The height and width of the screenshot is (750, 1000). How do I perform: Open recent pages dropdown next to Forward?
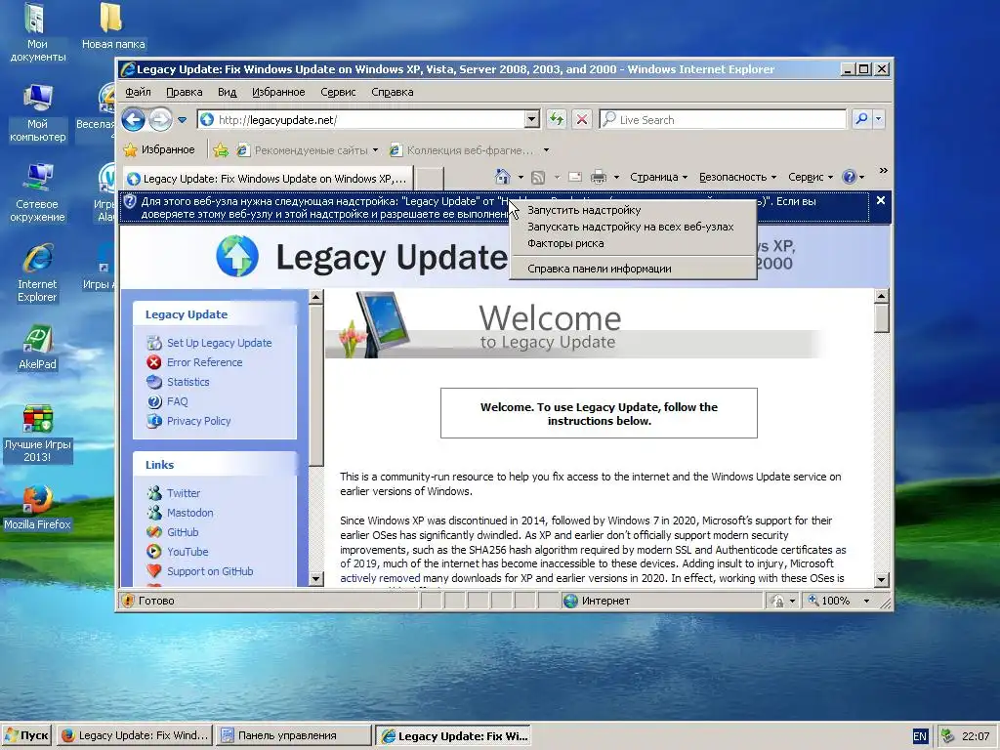(x=183, y=119)
